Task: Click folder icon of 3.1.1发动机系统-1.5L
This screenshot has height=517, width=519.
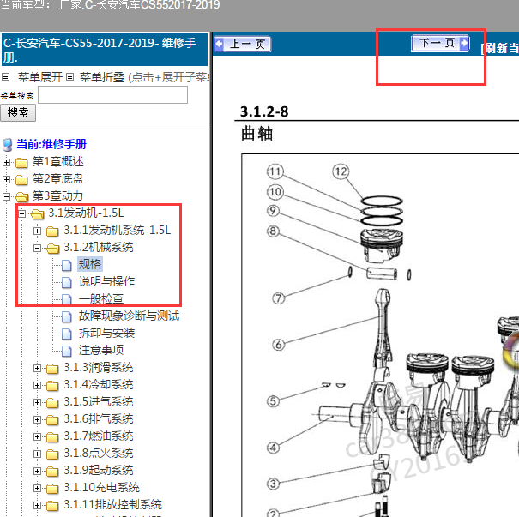Action: point(52,231)
